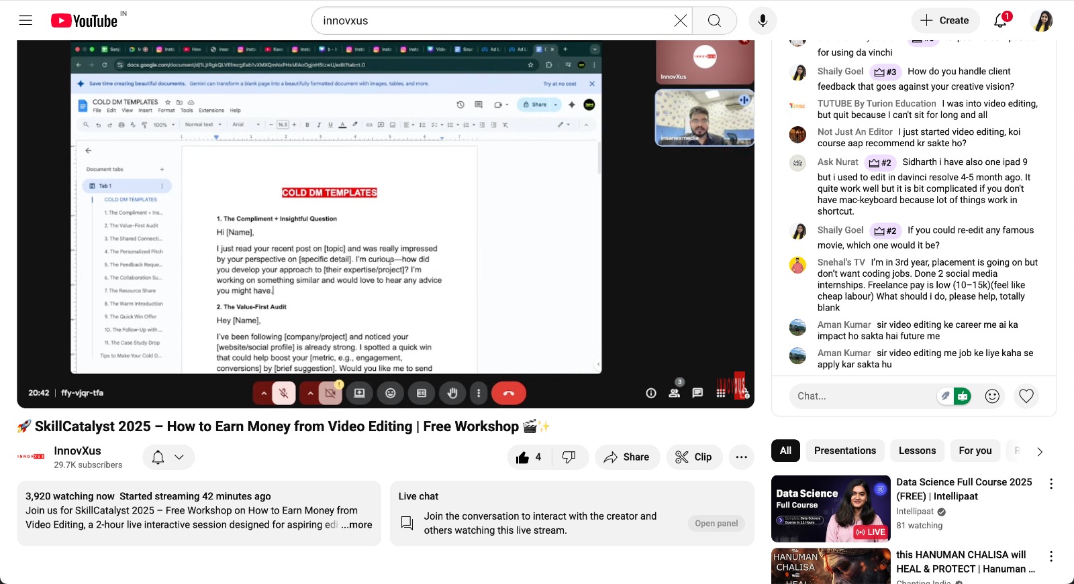Select the Presentations filter chip
This screenshot has width=1074, height=584.
point(844,451)
